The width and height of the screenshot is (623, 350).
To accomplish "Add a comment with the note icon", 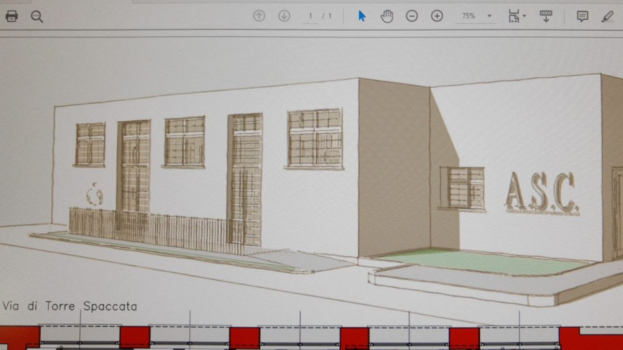I will click(583, 16).
